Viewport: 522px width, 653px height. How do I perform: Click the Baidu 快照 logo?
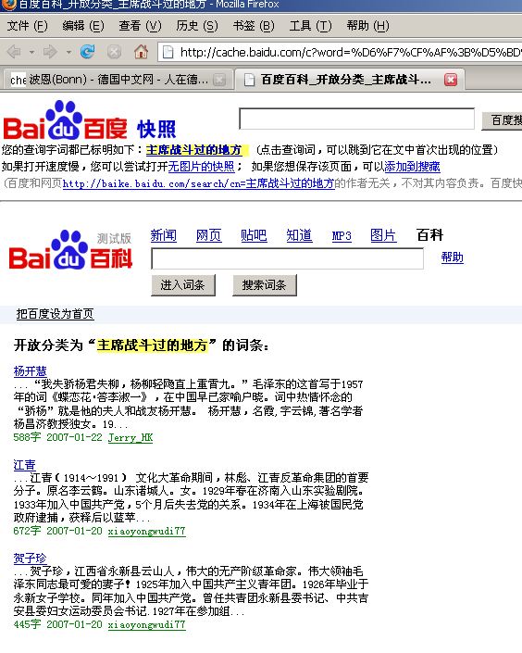click(90, 120)
